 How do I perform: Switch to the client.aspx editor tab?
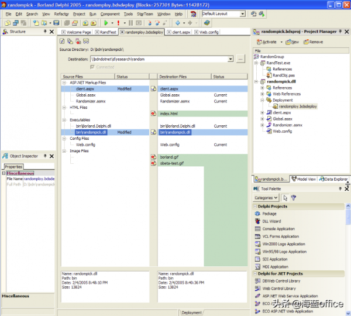point(180,32)
